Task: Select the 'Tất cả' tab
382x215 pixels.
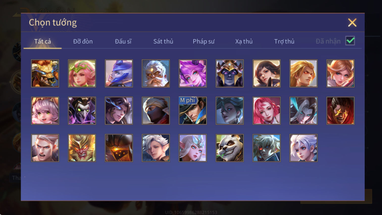Action: point(43,41)
